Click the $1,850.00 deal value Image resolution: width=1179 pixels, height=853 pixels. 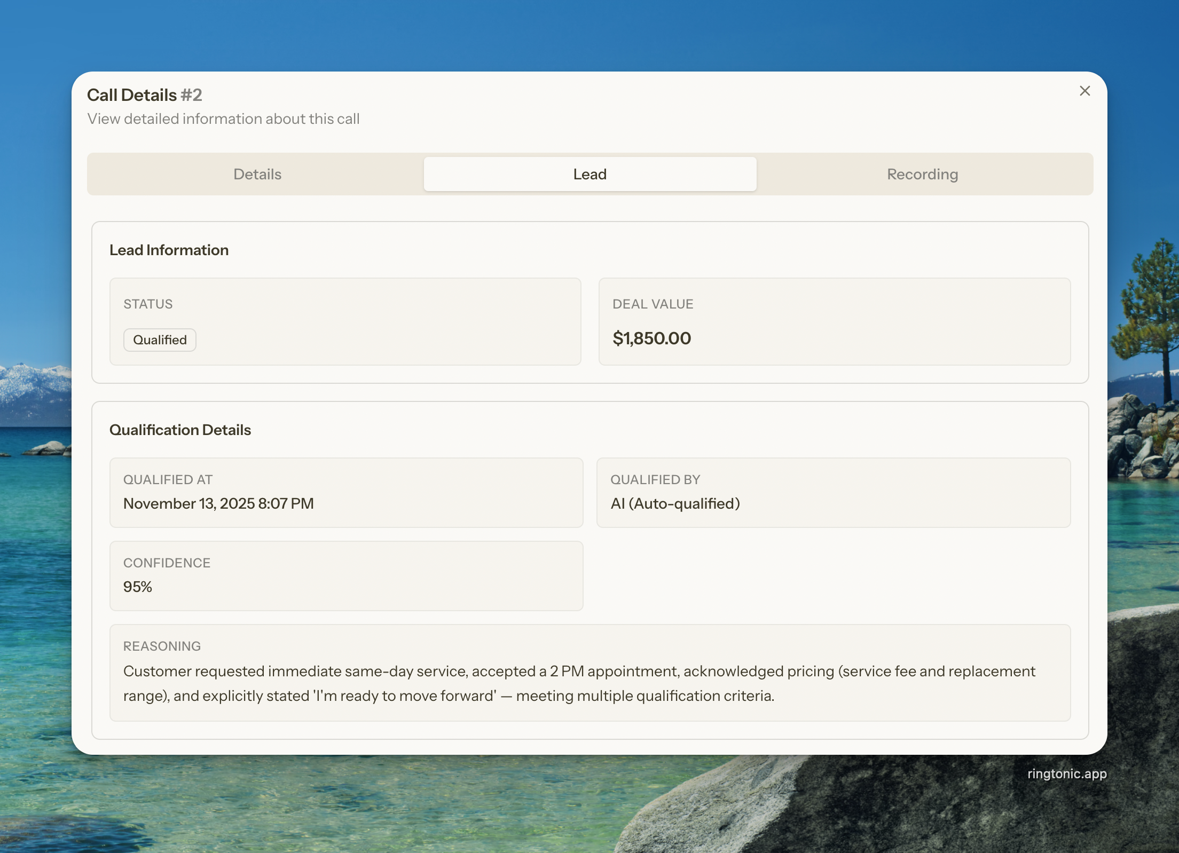651,338
